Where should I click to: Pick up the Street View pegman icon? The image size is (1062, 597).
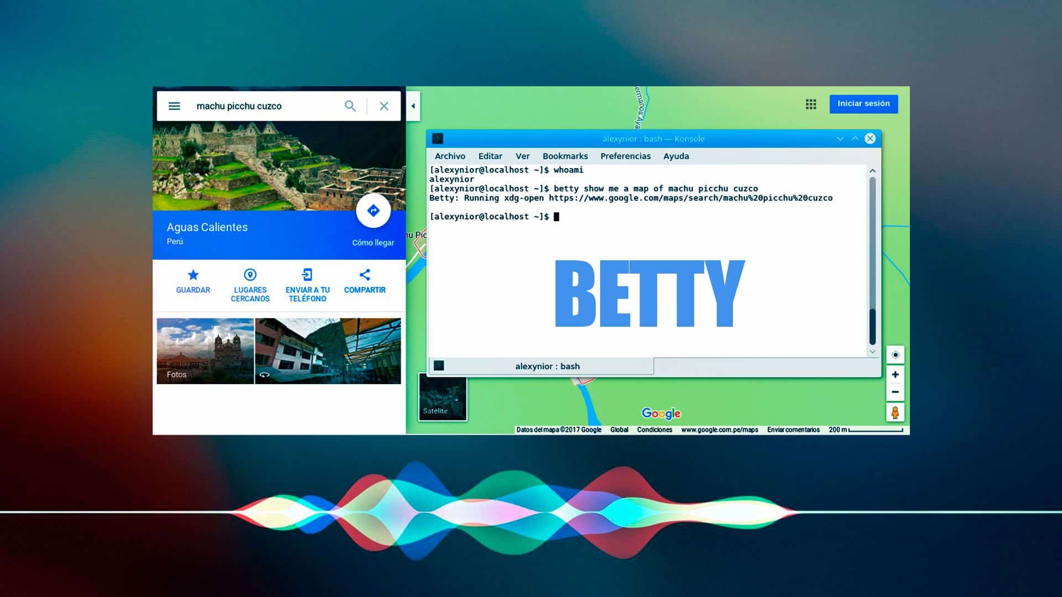pyautogui.click(x=895, y=412)
